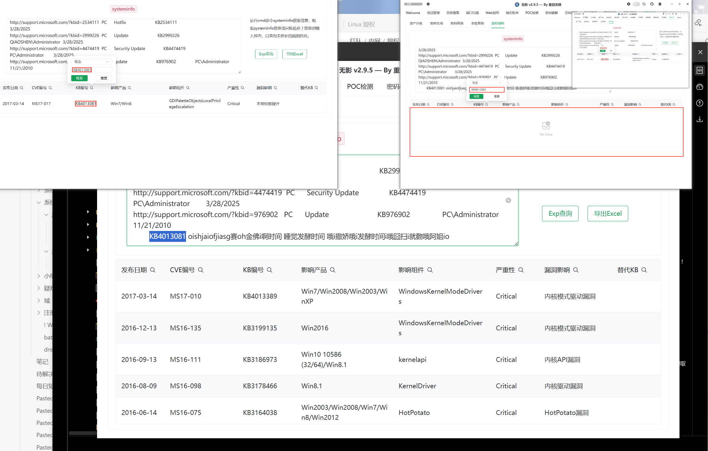This screenshot has height=451, width=708.
Task: Click the 0% progress bar in 无影 title bar
Action: pos(413,4)
